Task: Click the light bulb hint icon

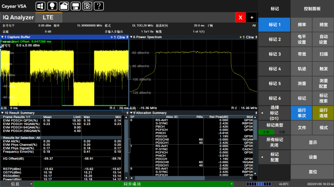Action: click(52, 6)
